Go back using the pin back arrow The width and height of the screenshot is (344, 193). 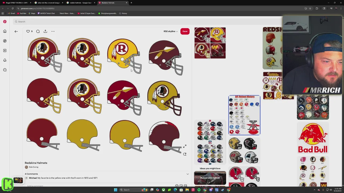[16, 31]
